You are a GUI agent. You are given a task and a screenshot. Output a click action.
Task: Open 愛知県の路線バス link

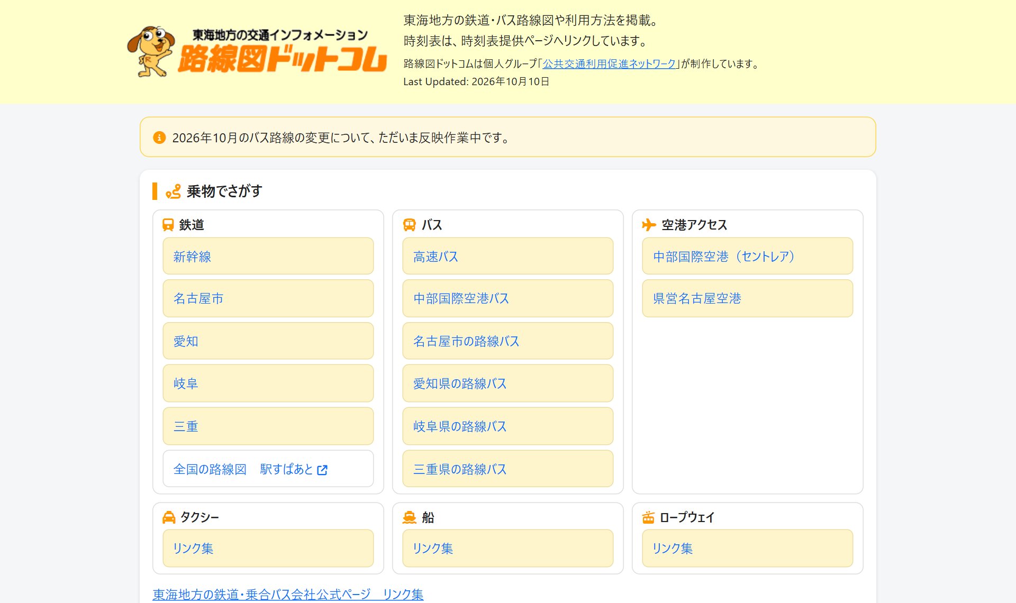tap(508, 383)
